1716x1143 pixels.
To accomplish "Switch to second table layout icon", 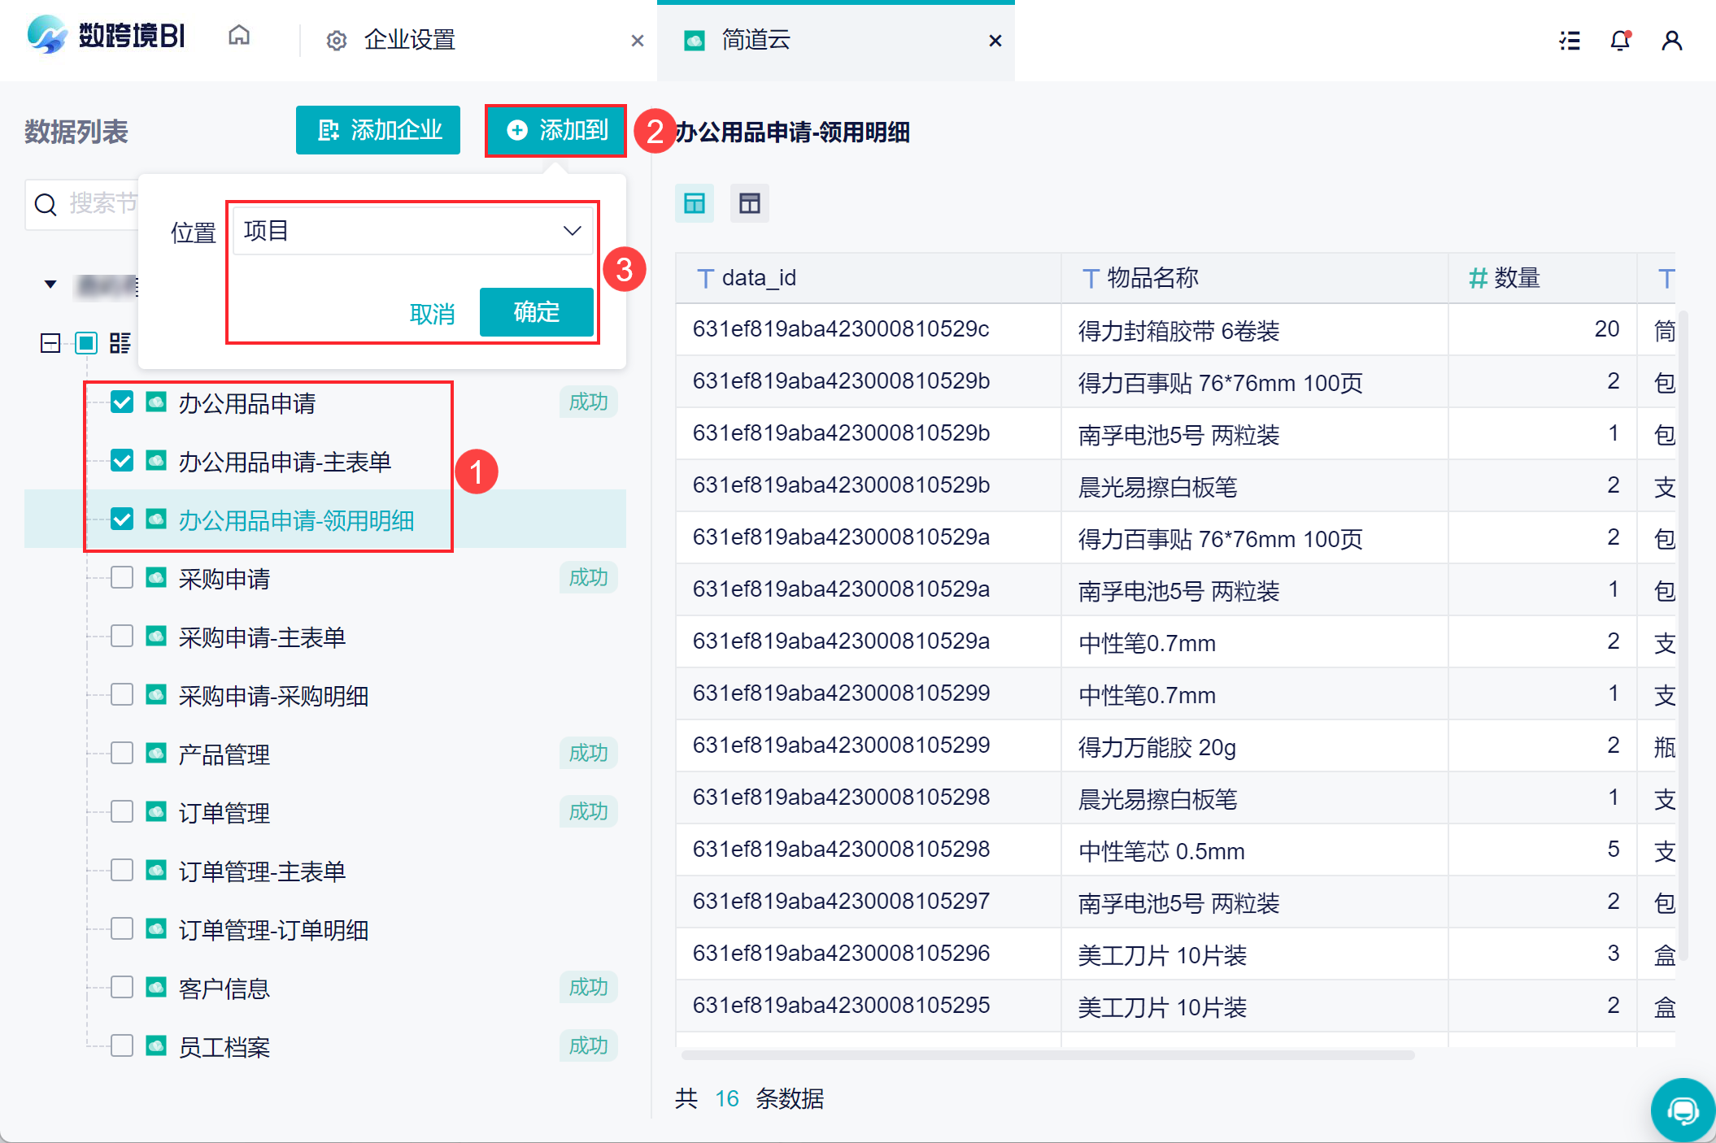I will point(749,203).
